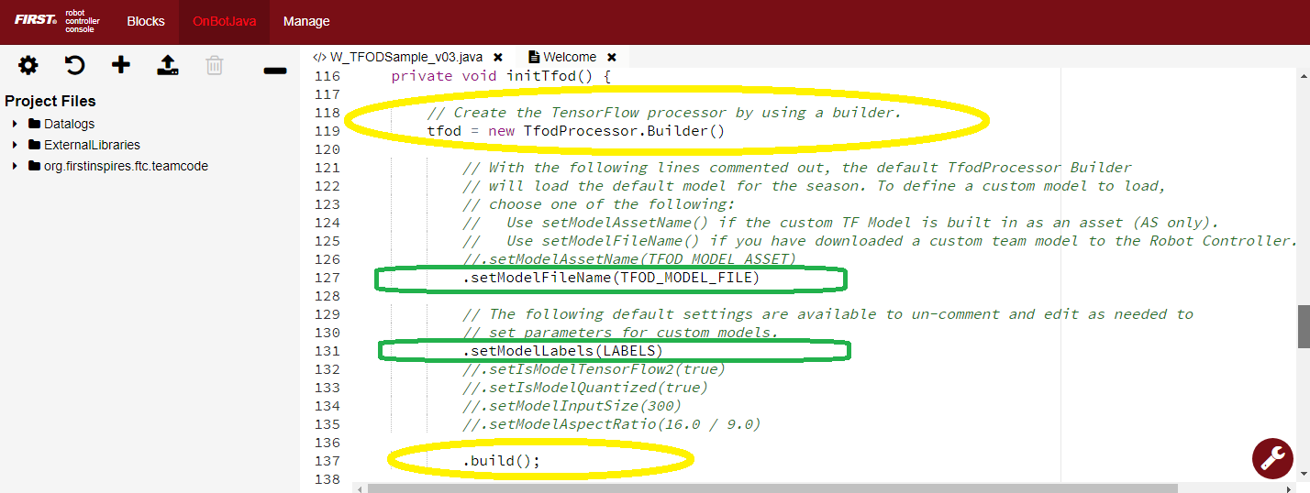This screenshot has height=493, width=1310.
Task: Collapse the project panel with minus icon
Action: coord(274,71)
